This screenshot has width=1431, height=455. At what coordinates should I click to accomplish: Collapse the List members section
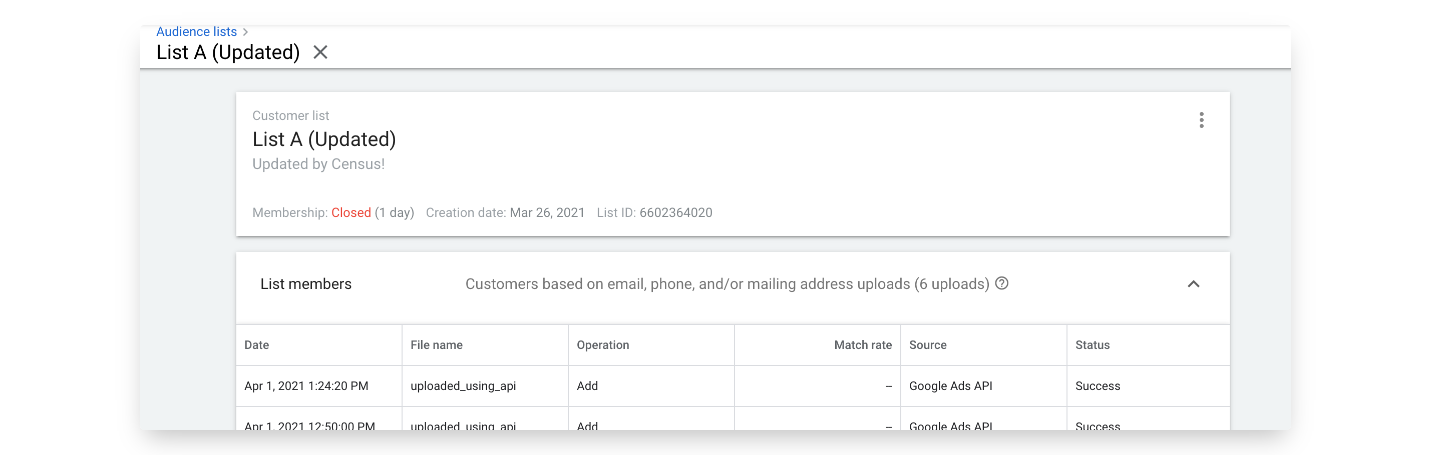pyautogui.click(x=1193, y=284)
